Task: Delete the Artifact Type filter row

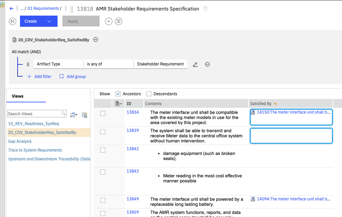Action: click(208, 64)
